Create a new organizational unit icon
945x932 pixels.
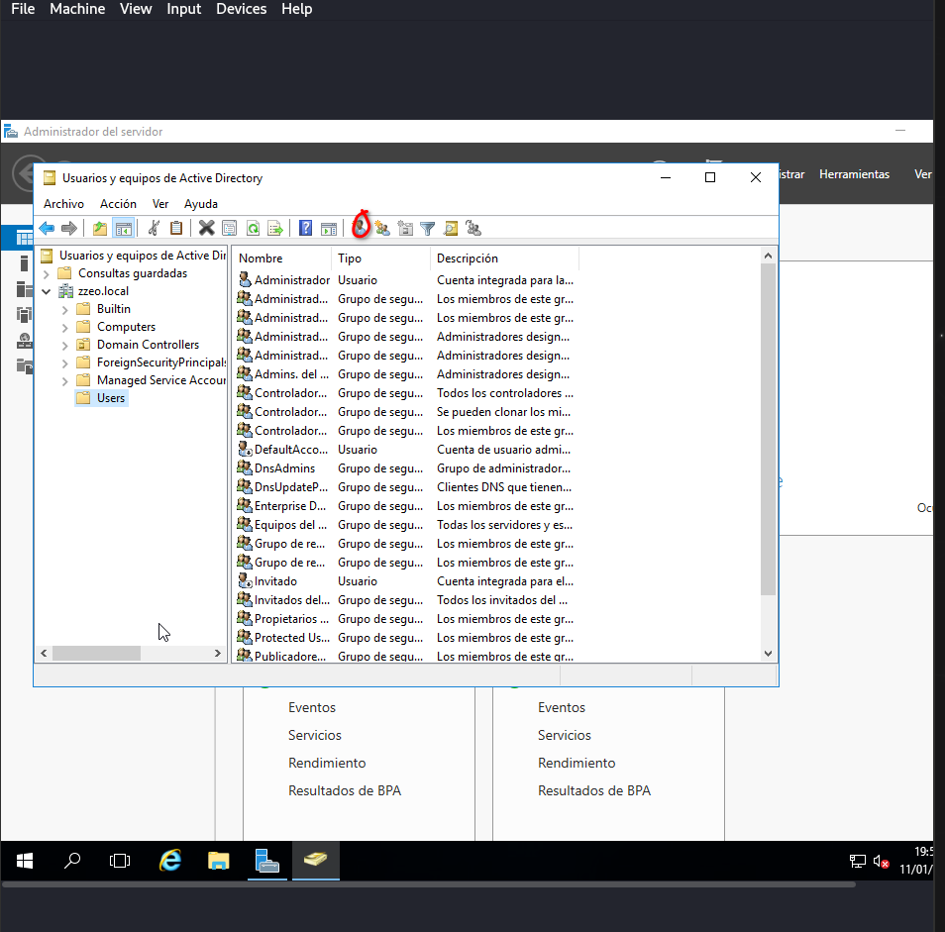(x=405, y=229)
